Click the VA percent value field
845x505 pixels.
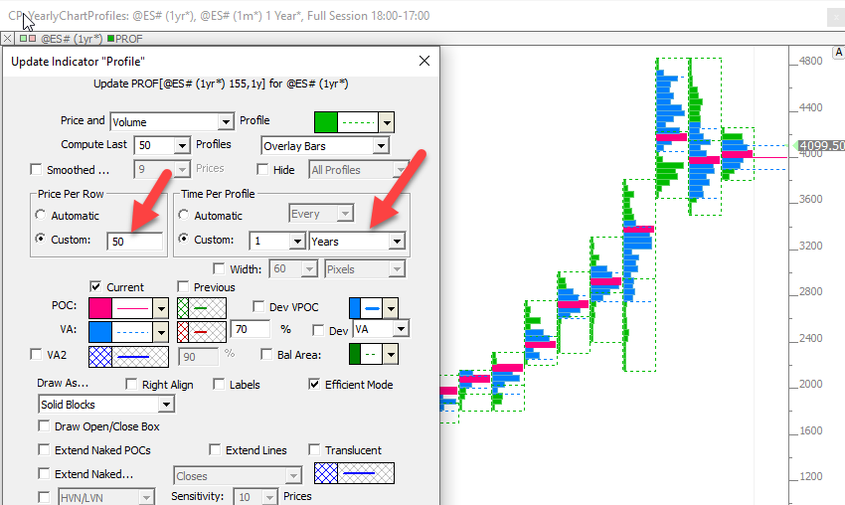click(x=251, y=329)
